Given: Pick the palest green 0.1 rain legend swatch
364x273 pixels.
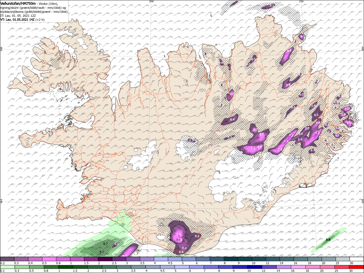Looking at the screenshot, I should pyautogui.click(x=7, y=267).
